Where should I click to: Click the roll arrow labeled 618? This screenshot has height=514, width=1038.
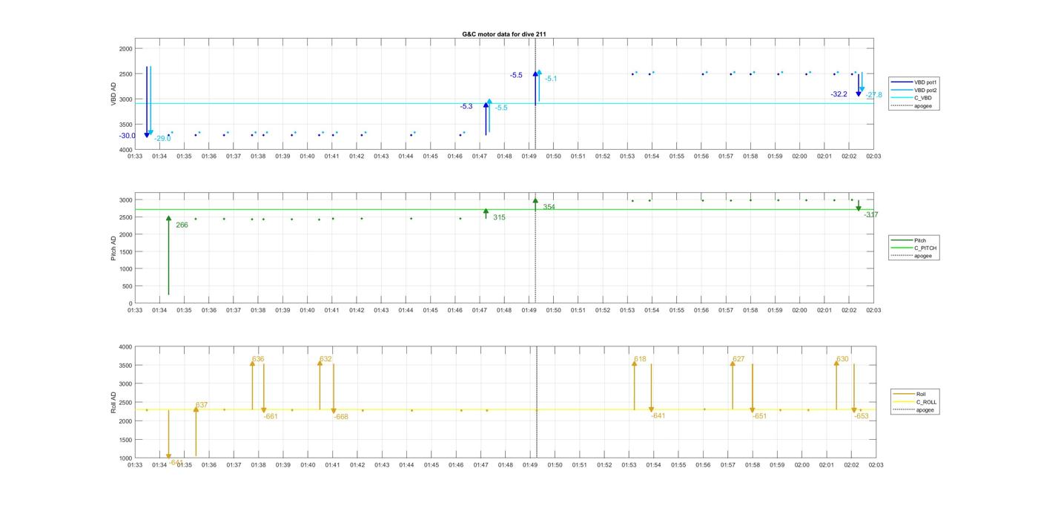635,385
